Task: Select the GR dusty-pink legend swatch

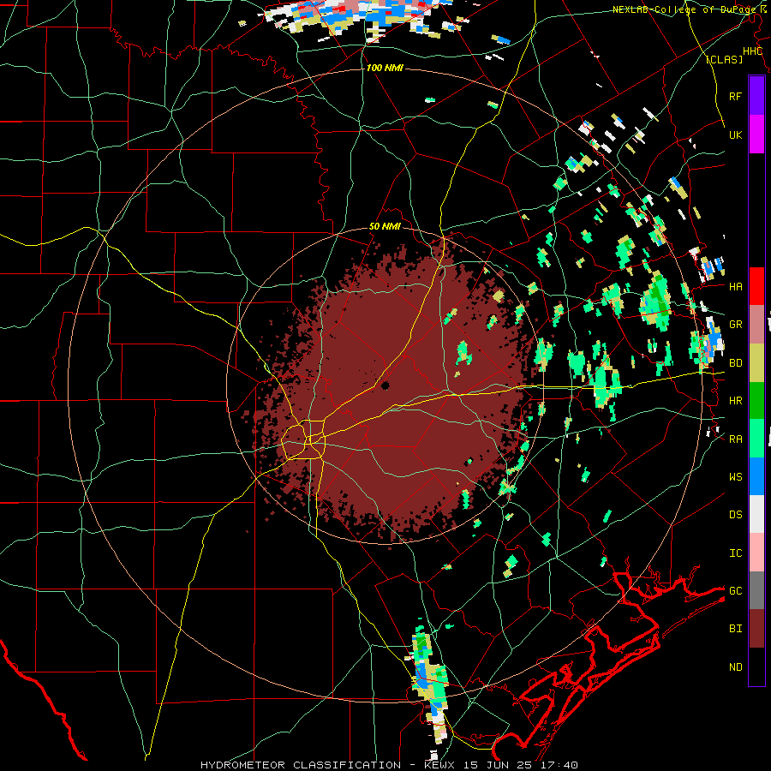Action: tap(756, 325)
